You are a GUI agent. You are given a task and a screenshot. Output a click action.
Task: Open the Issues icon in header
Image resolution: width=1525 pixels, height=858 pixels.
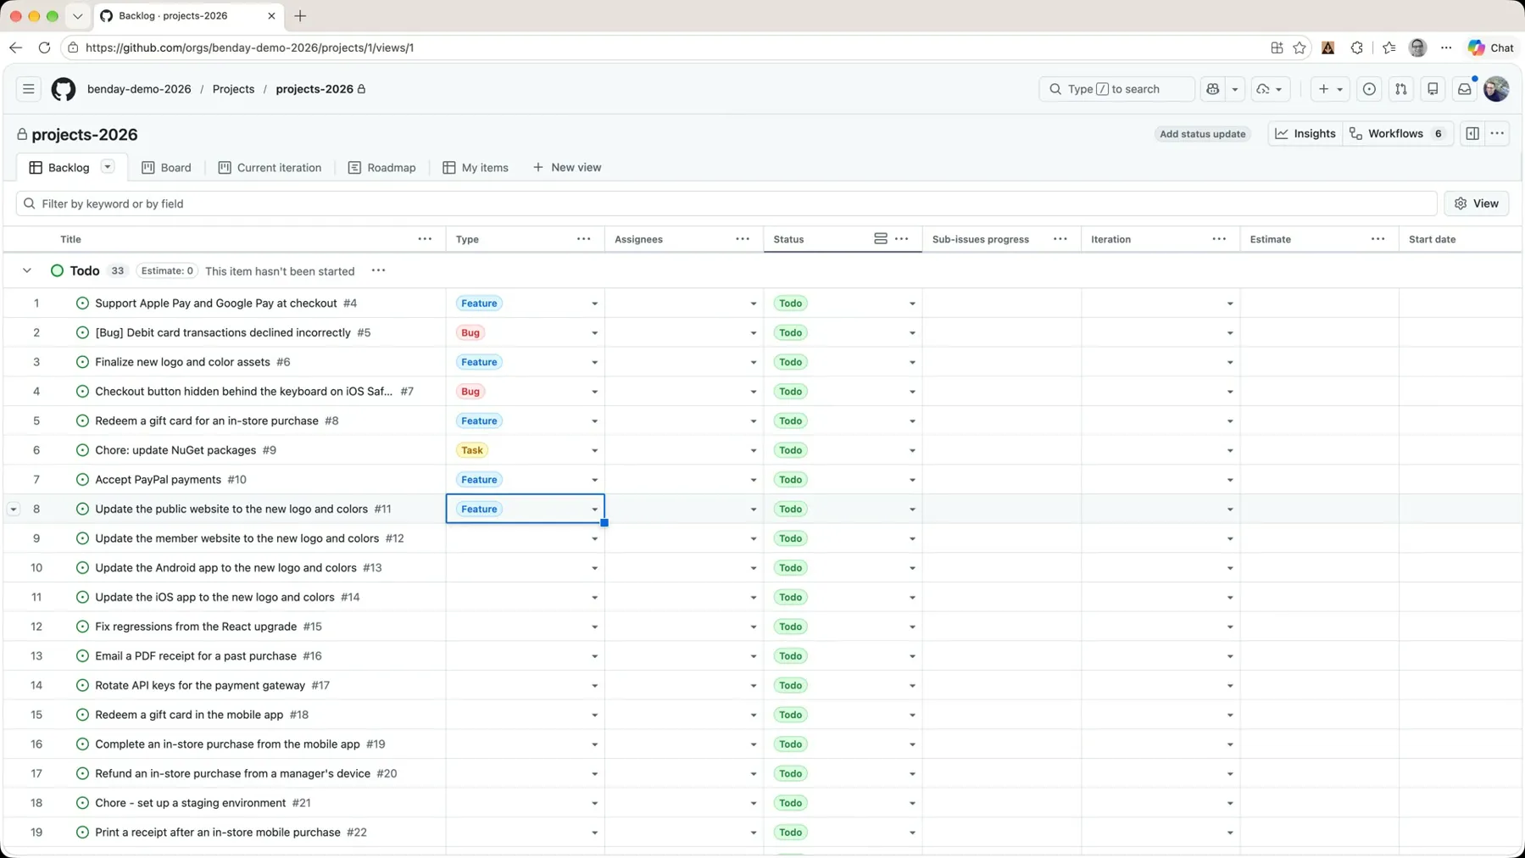pyautogui.click(x=1369, y=89)
